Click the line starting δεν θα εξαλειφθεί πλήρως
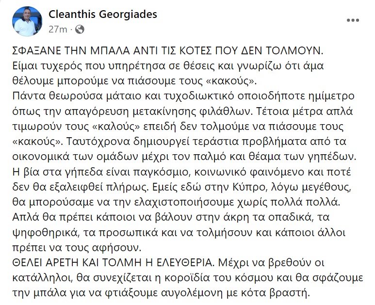The width and height of the screenshot is (375, 305). [181, 187]
